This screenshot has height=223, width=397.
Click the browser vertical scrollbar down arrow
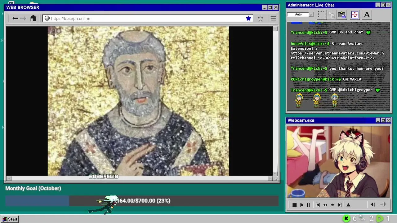(x=275, y=173)
